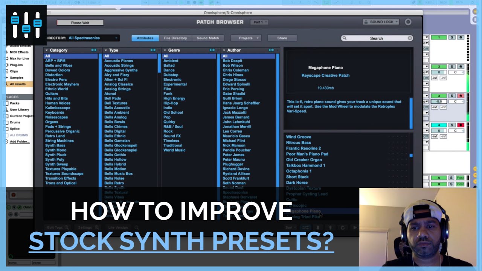
Task: Switch to the Sound Match tab
Action: point(208,38)
